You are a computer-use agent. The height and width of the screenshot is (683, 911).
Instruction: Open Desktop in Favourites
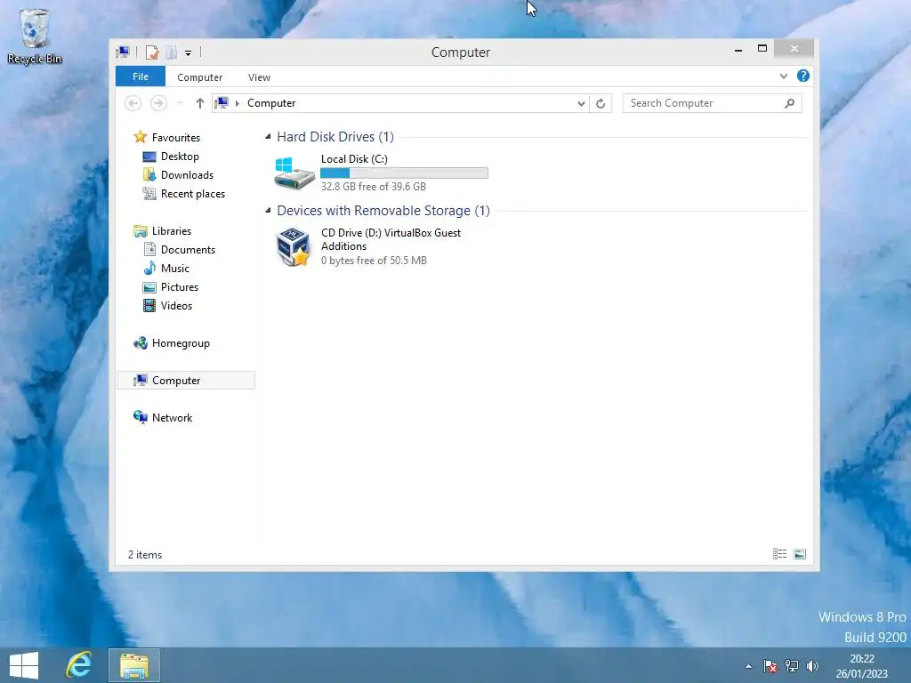(180, 157)
